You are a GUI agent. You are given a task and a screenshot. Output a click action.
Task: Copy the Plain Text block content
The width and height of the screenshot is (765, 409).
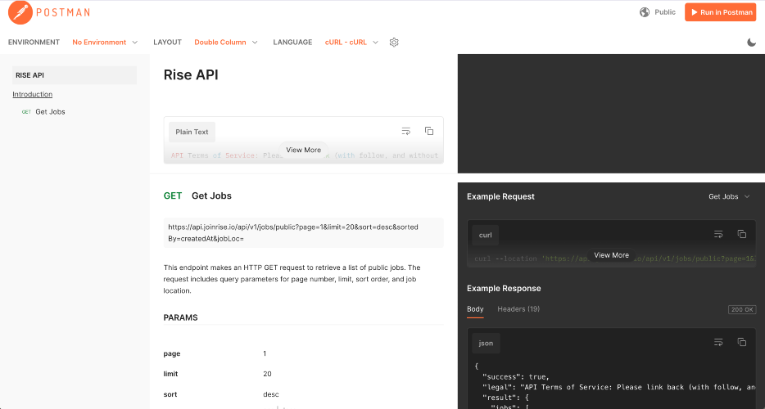point(429,131)
